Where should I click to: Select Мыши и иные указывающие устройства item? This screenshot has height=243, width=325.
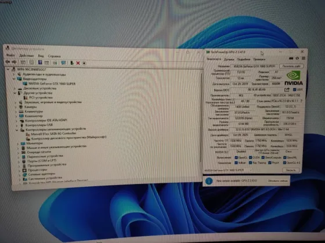(x=57, y=147)
